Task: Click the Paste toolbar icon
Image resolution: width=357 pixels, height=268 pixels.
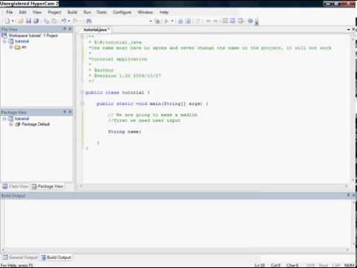Action: 54,21
